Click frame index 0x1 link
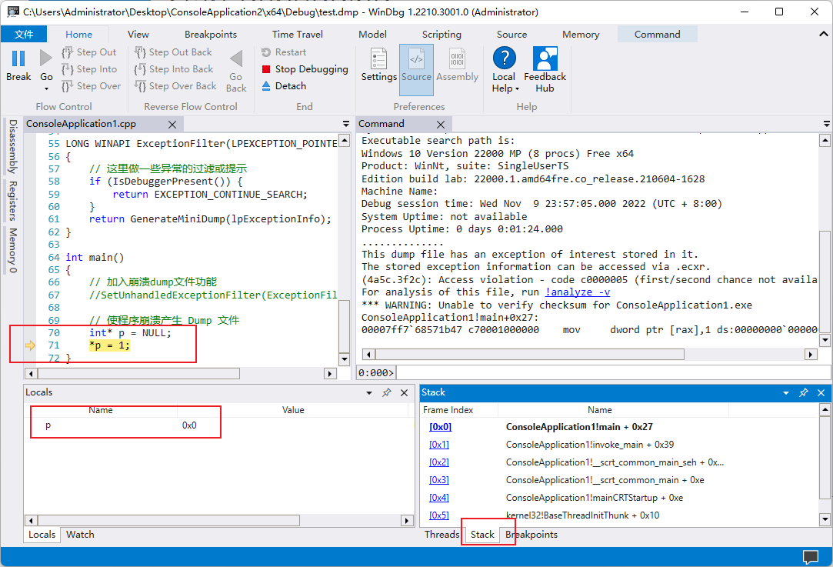 tap(439, 445)
